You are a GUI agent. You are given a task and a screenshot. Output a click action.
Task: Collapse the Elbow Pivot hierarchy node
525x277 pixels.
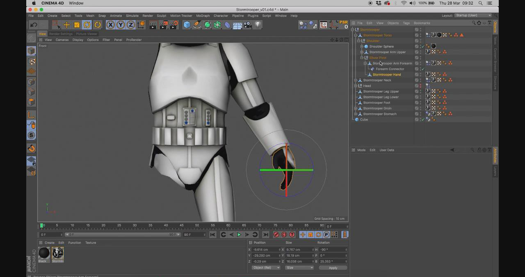pos(362,58)
